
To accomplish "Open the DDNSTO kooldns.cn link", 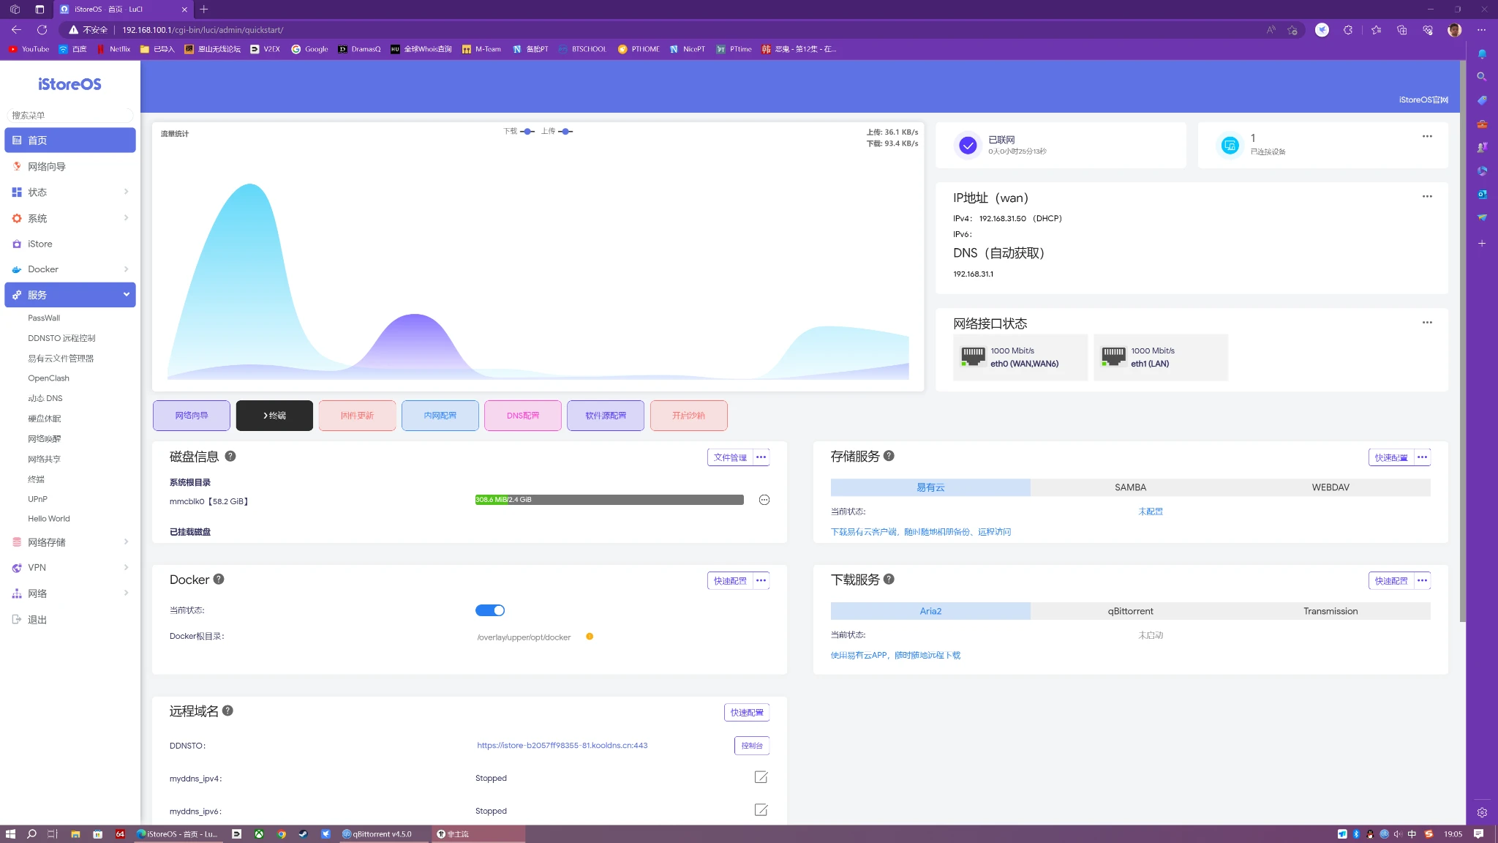I will pos(562,746).
